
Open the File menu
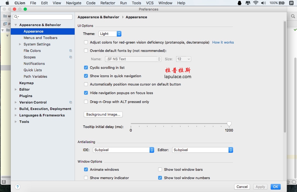(x=33, y=3)
